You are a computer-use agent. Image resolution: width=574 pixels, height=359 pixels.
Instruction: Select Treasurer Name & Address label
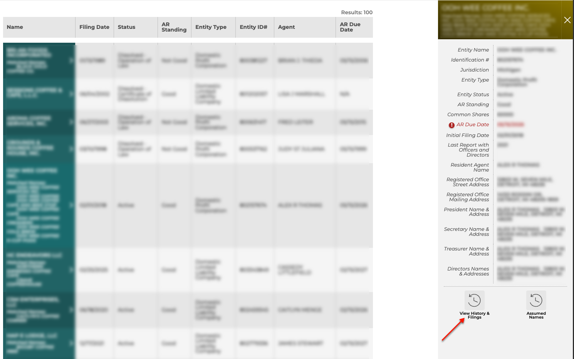[466, 251]
